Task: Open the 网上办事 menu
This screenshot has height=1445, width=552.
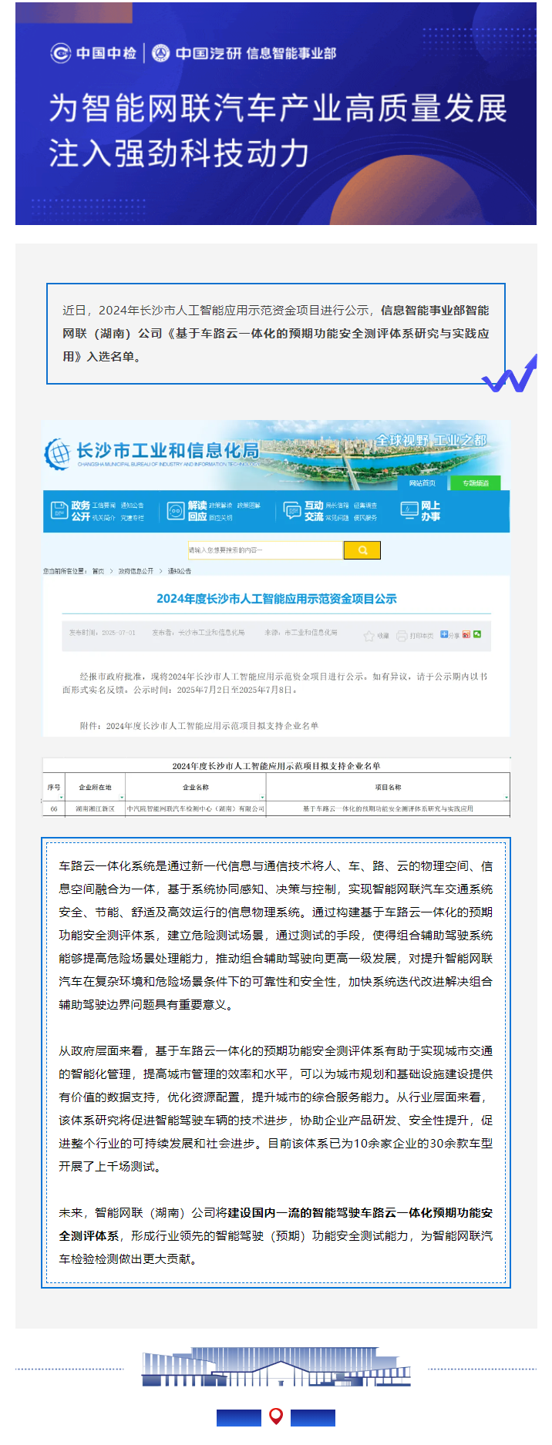Action: pyautogui.click(x=430, y=511)
